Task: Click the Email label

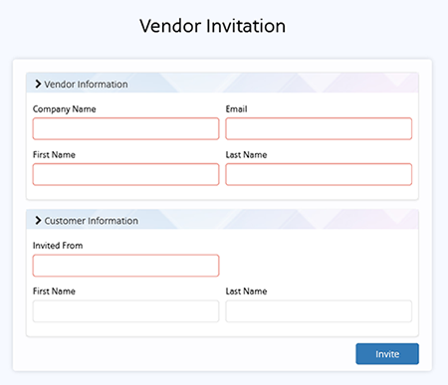Action: (236, 108)
